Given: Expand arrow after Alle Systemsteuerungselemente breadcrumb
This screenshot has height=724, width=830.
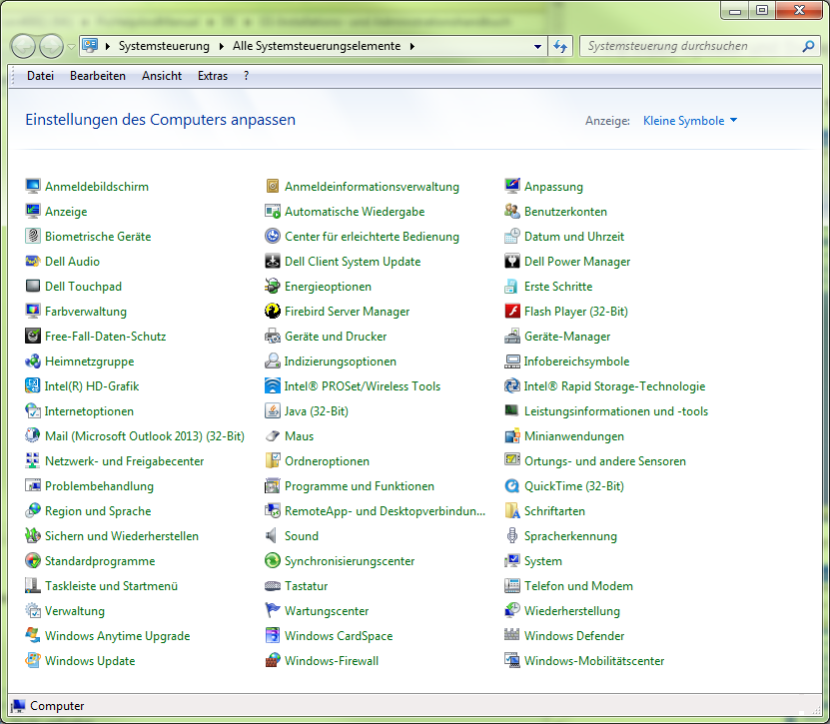Looking at the screenshot, I should pos(412,46).
